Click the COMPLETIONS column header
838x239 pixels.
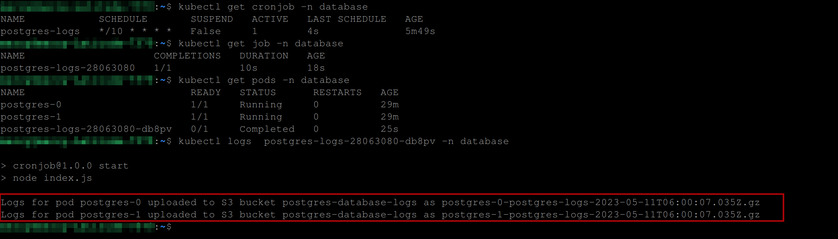click(x=187, y=56)
